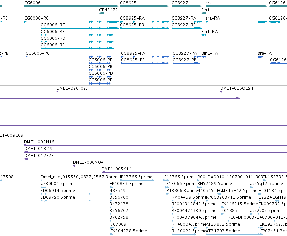Image resolution: width=287 pixels, height=236 pixels.
Task: Click the sra gene label
Action: (x=209, y=3)
